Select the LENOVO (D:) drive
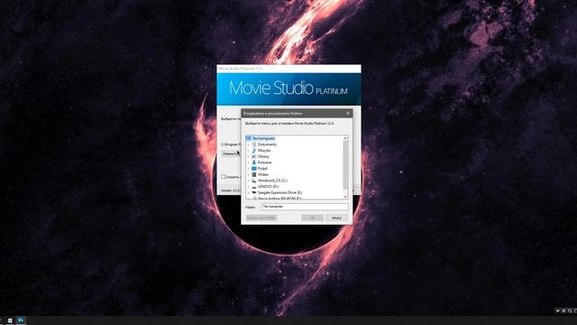Viewport: 577px width, 325px height. (x=268, y=187)
